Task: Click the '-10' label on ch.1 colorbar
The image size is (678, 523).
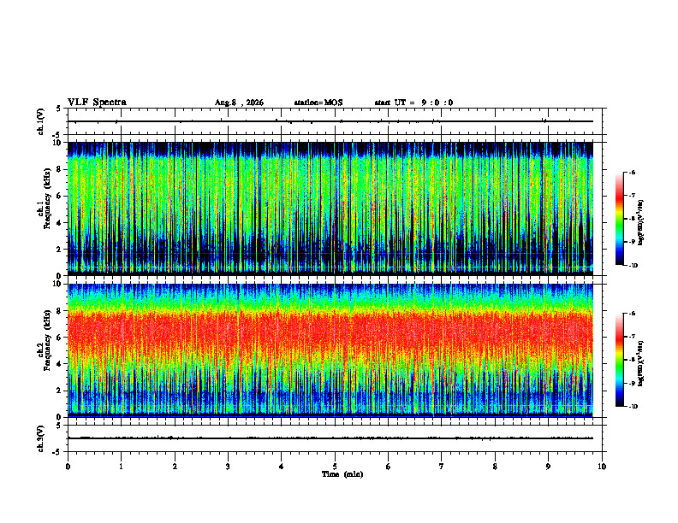Action: [x=633, y=266]
